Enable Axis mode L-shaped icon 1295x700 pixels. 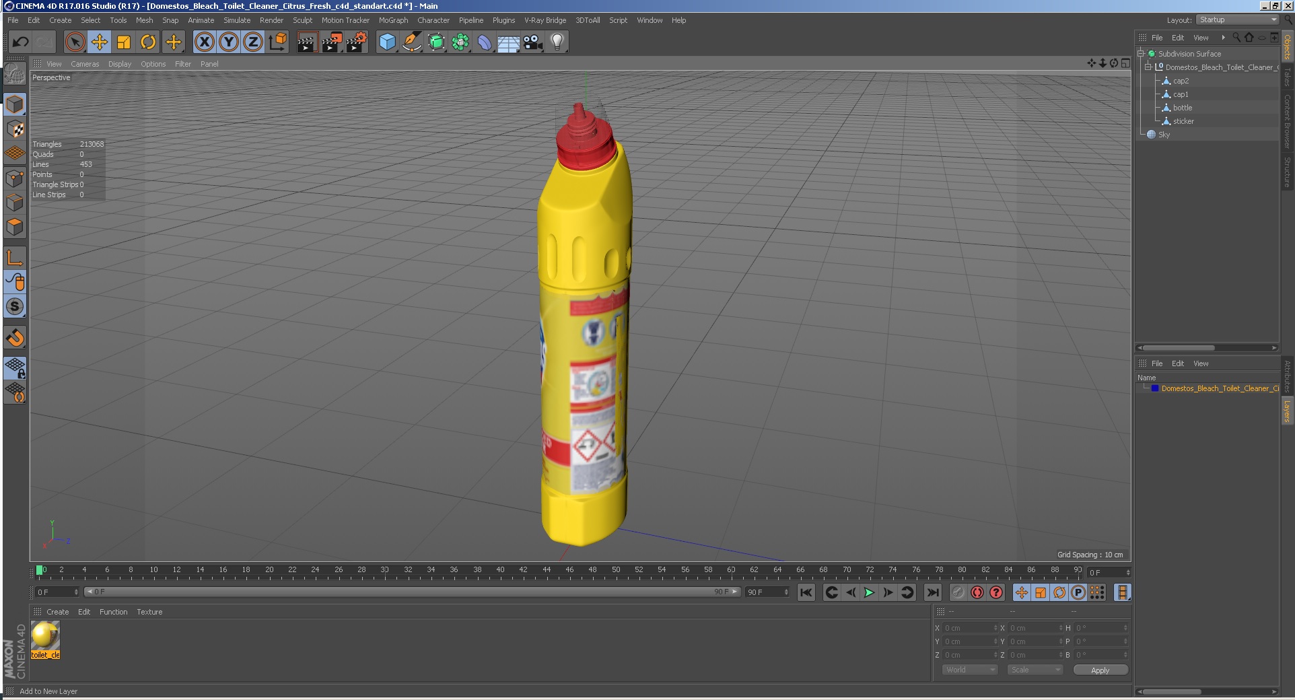[15, 257]
